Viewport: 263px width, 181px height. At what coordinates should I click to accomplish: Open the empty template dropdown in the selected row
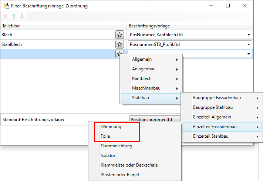[249, 54]
